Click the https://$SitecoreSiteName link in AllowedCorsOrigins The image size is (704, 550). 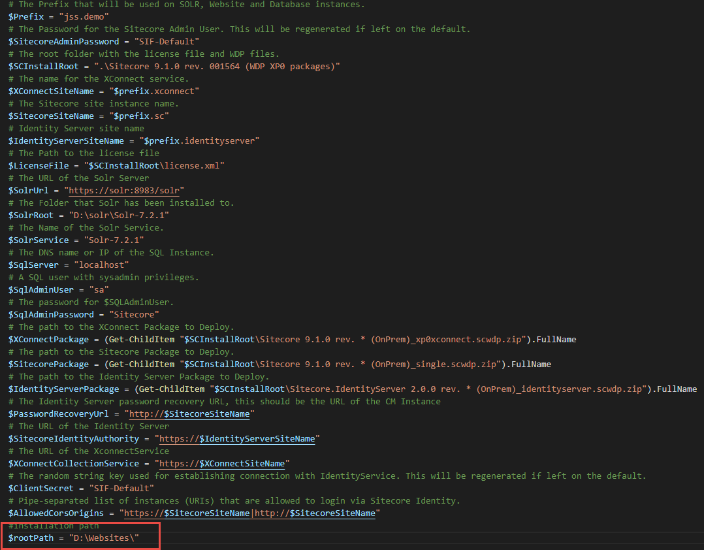[x=187, y=513]
